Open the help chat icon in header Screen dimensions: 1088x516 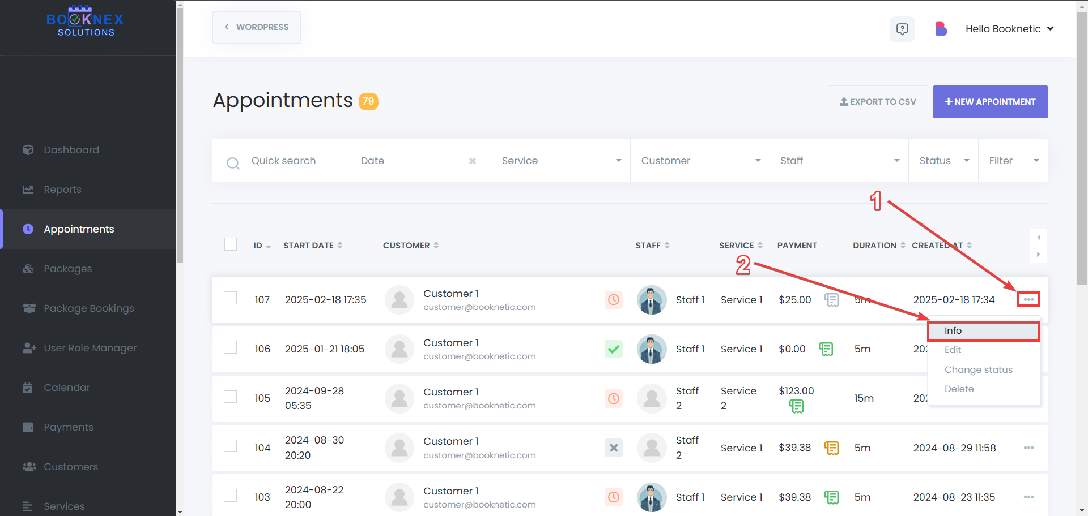coord(902,29)
